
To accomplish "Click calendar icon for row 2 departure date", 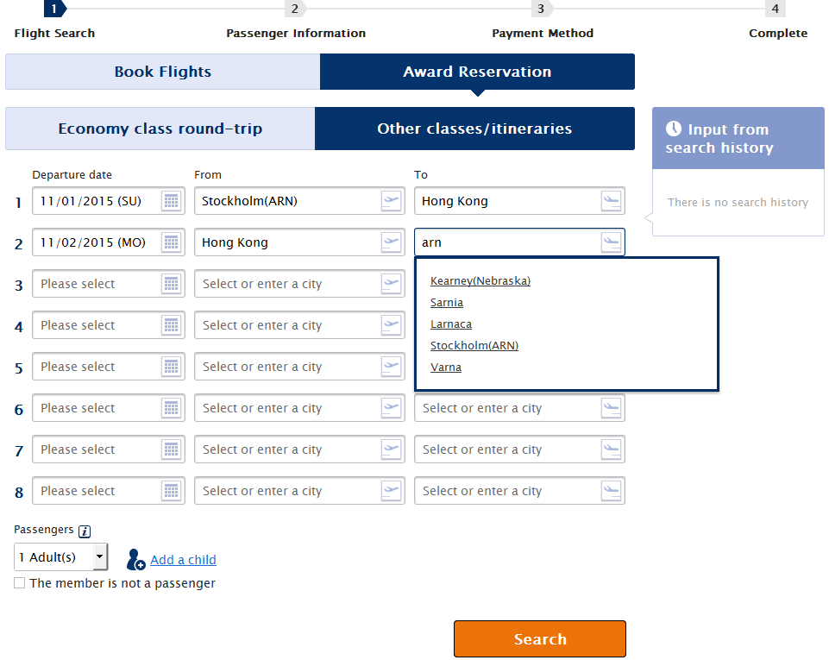I will coord(171,242).
